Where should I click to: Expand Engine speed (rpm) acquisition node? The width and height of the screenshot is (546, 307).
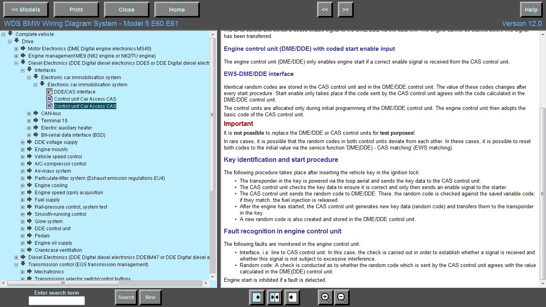click(22, 193)
